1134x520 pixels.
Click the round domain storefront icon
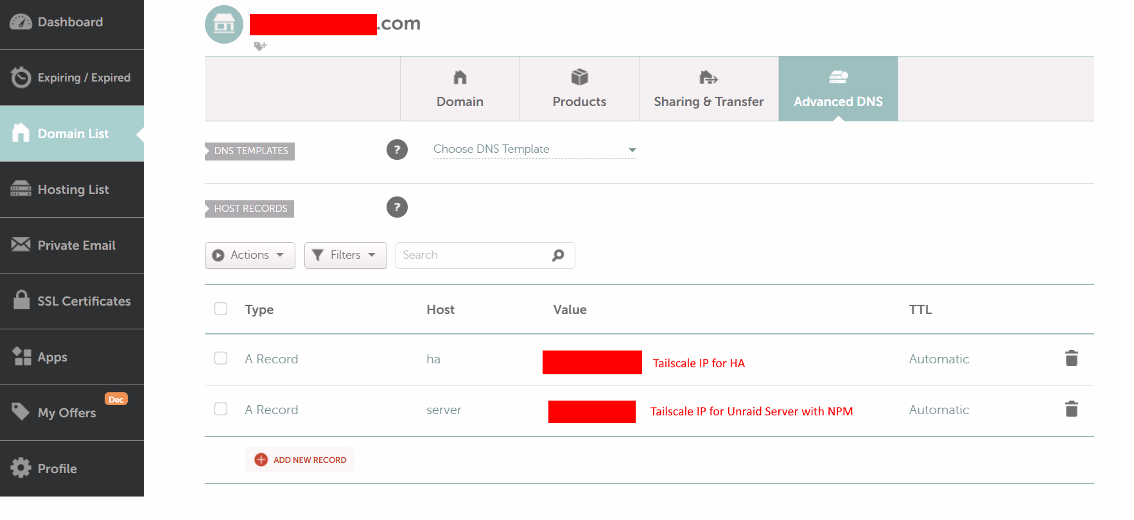click(x=223, y=24)
